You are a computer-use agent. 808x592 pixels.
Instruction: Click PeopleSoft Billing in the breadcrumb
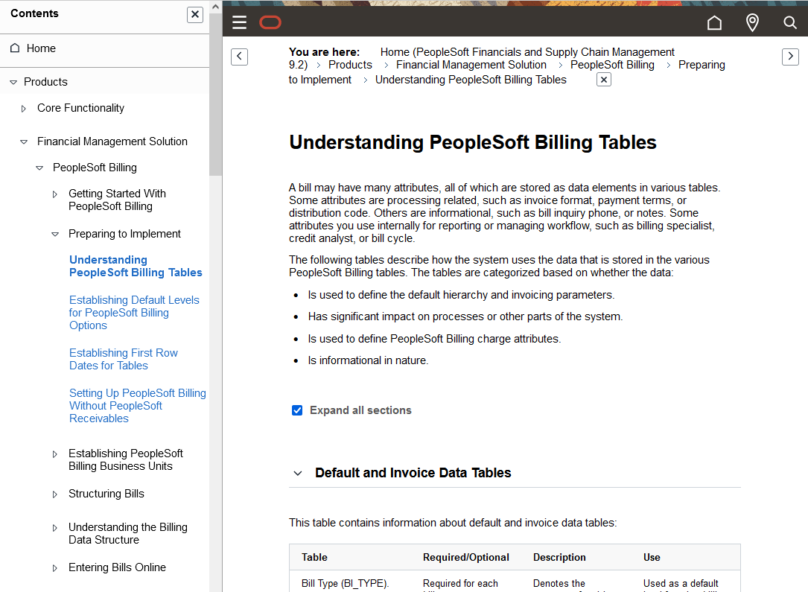[x=612, y=65]
